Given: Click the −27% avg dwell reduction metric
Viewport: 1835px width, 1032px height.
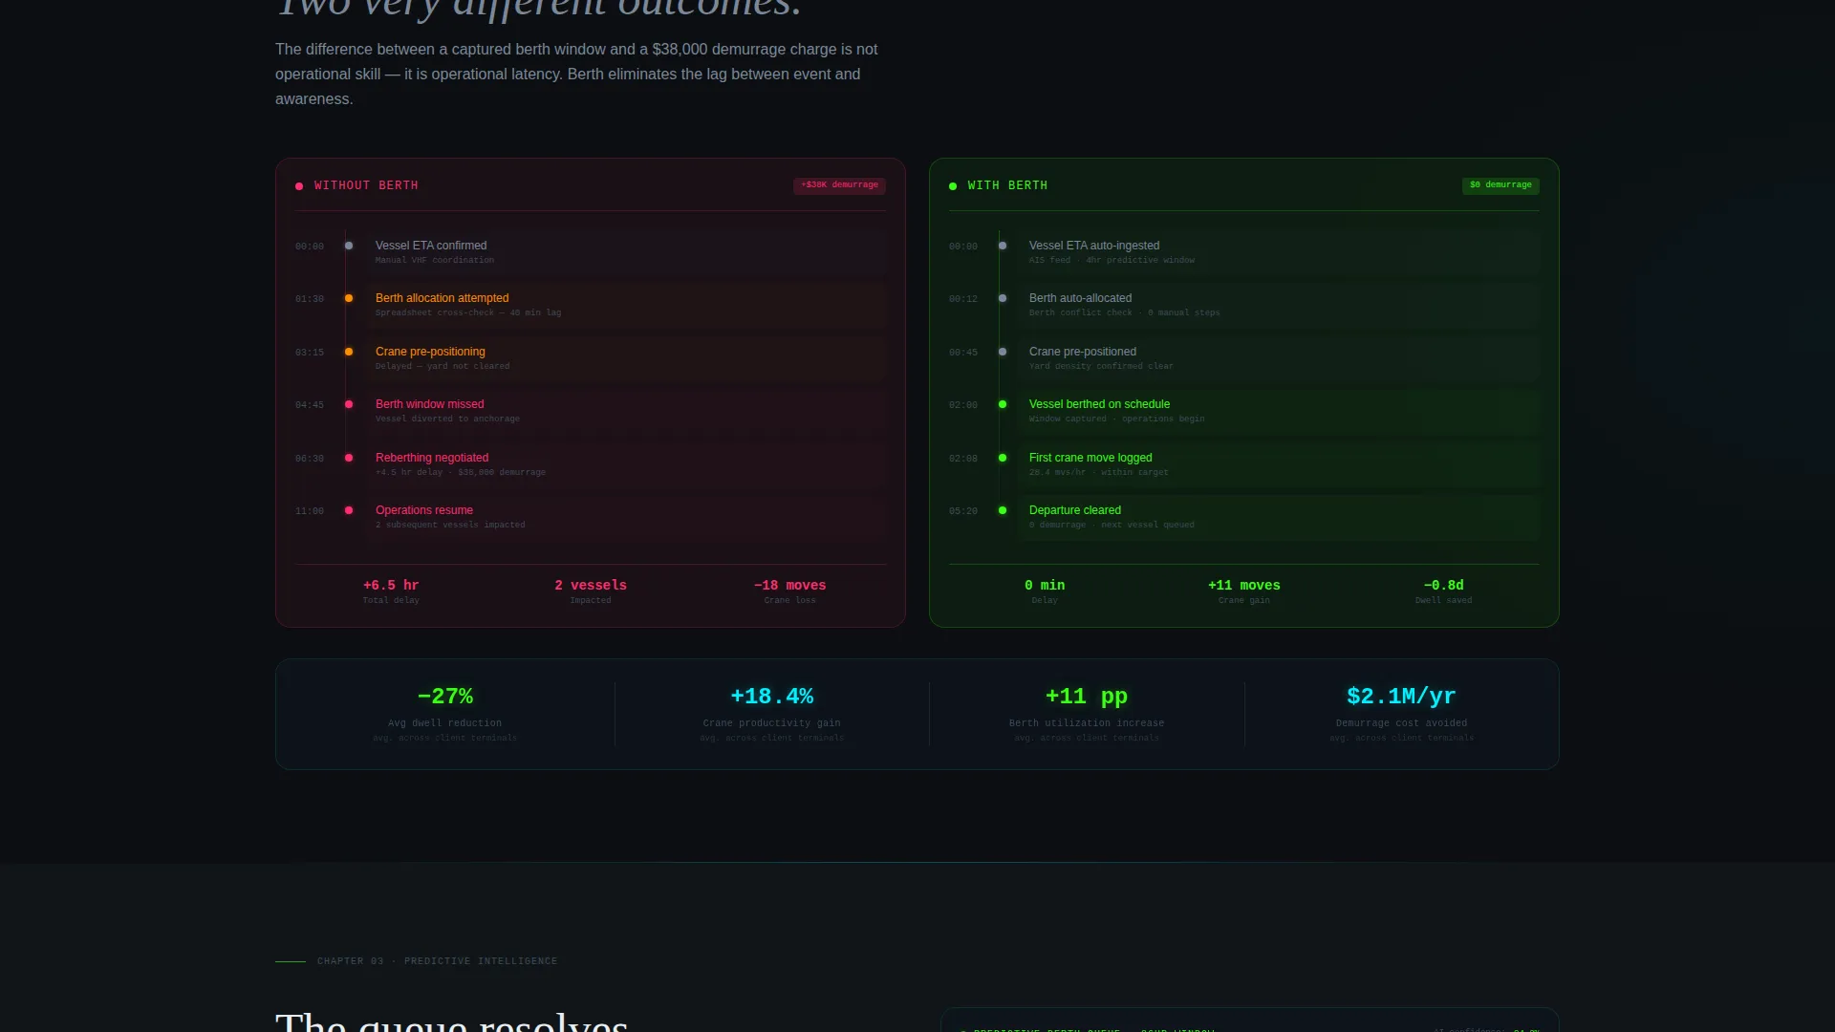Looking at the screenshot, I should [445, 713].
